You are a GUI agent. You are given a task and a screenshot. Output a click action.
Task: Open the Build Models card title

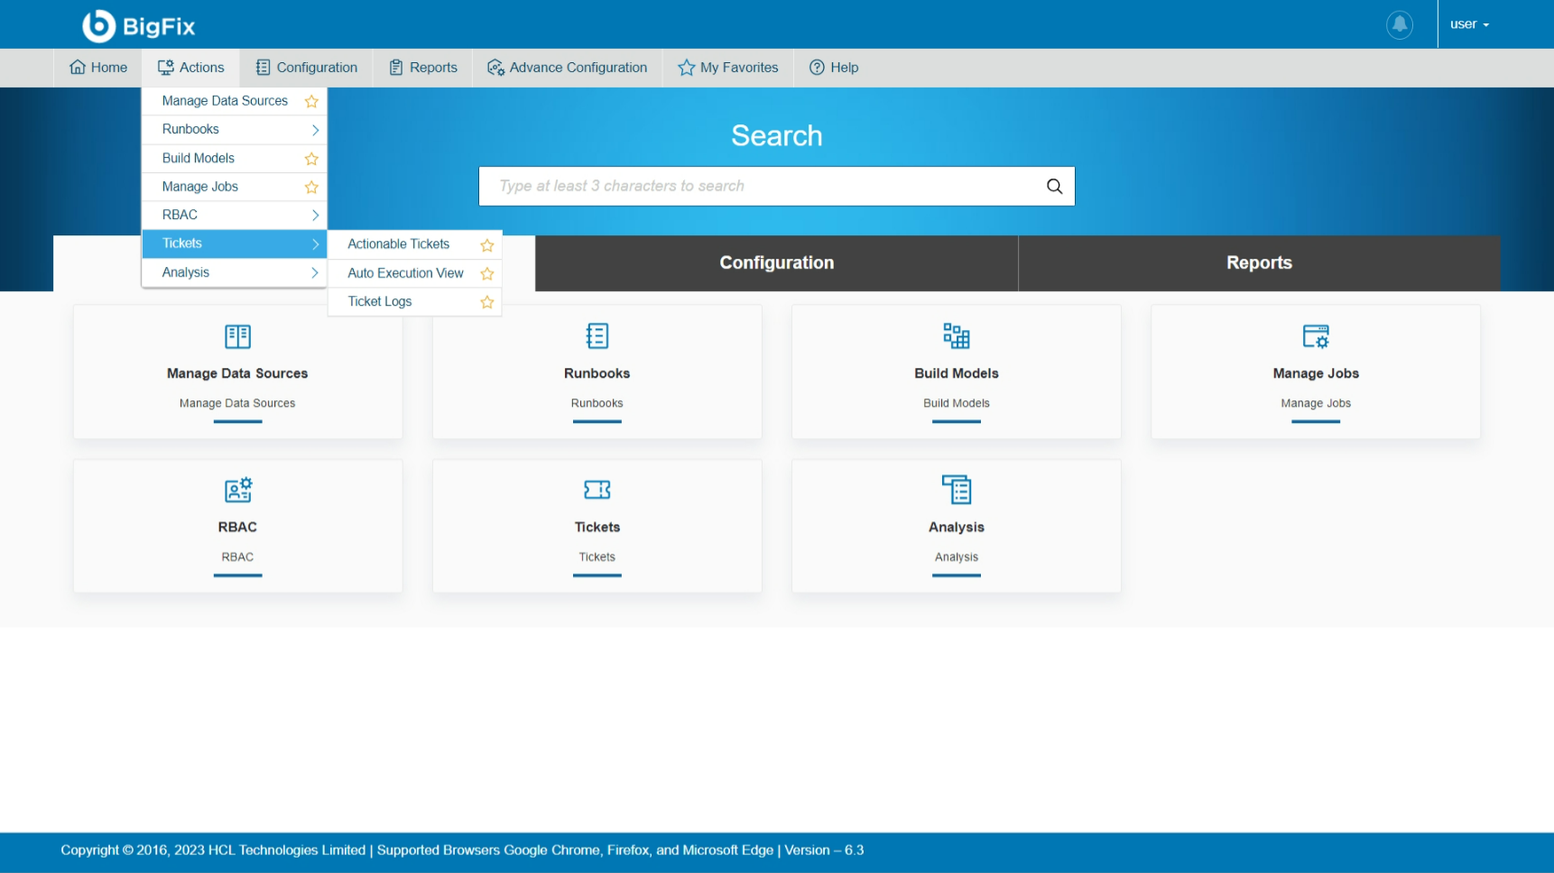(x=957, y=373)
